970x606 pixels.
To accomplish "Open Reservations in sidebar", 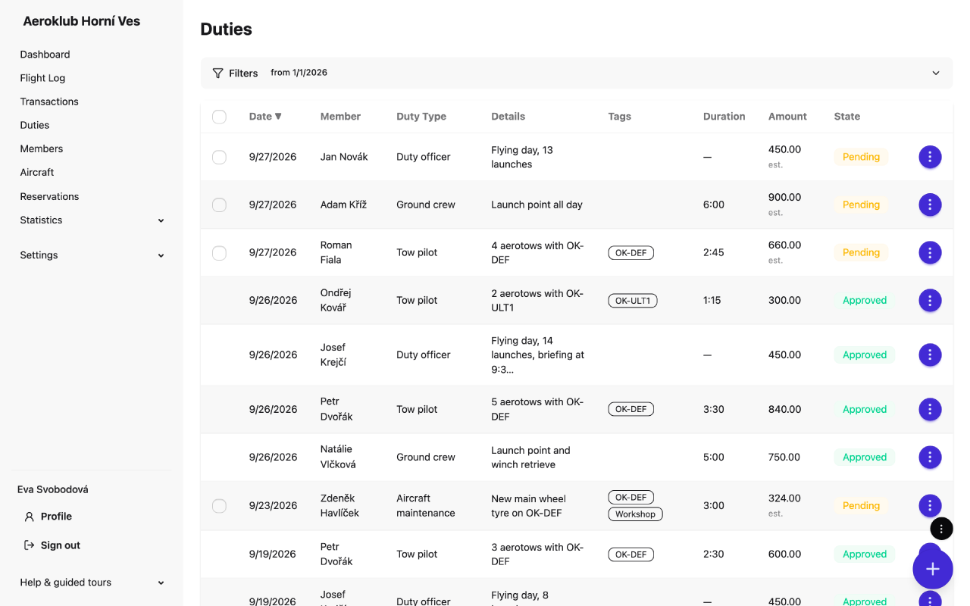I will pos(49,196).
